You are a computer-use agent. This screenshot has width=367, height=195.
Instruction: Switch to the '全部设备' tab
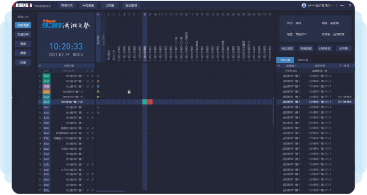(302, 60)
